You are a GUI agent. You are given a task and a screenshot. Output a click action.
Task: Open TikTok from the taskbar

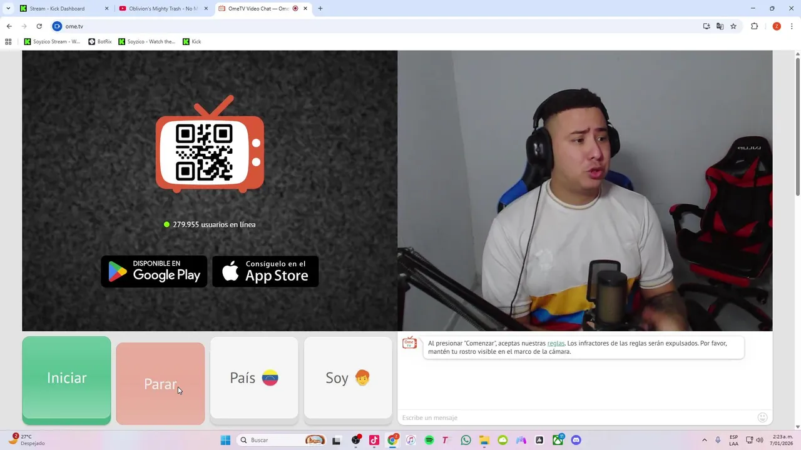point(374,440)
